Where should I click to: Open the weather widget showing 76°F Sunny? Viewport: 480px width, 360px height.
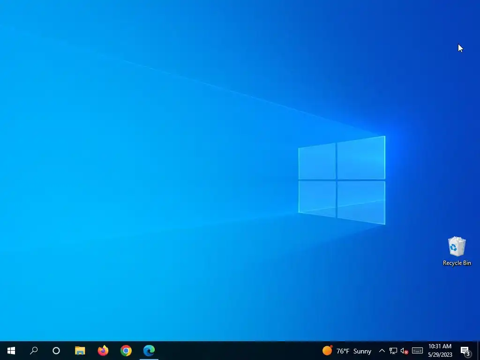(346, 351)
